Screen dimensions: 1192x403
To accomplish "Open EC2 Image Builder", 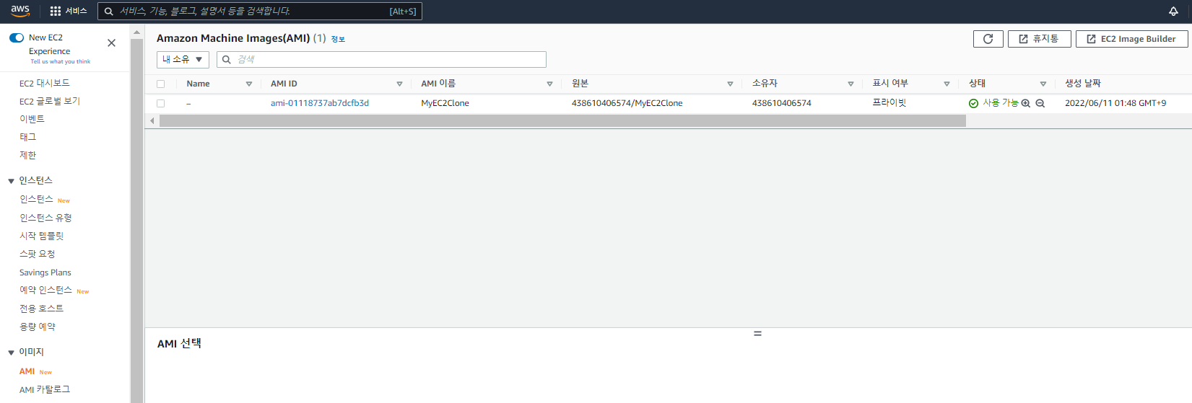I will [x=1131, y=39].
